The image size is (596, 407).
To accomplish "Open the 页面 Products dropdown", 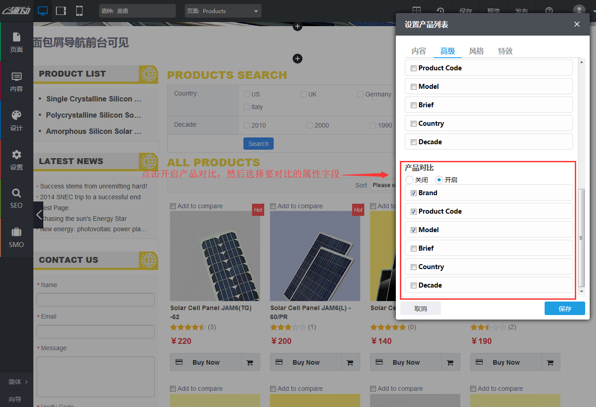I will 223,11.
